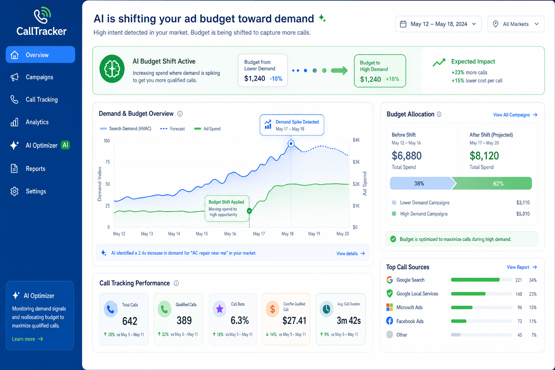Click the Budget to High Demand card
Viewport: 555px width, 370px height.
pos(380,71)
